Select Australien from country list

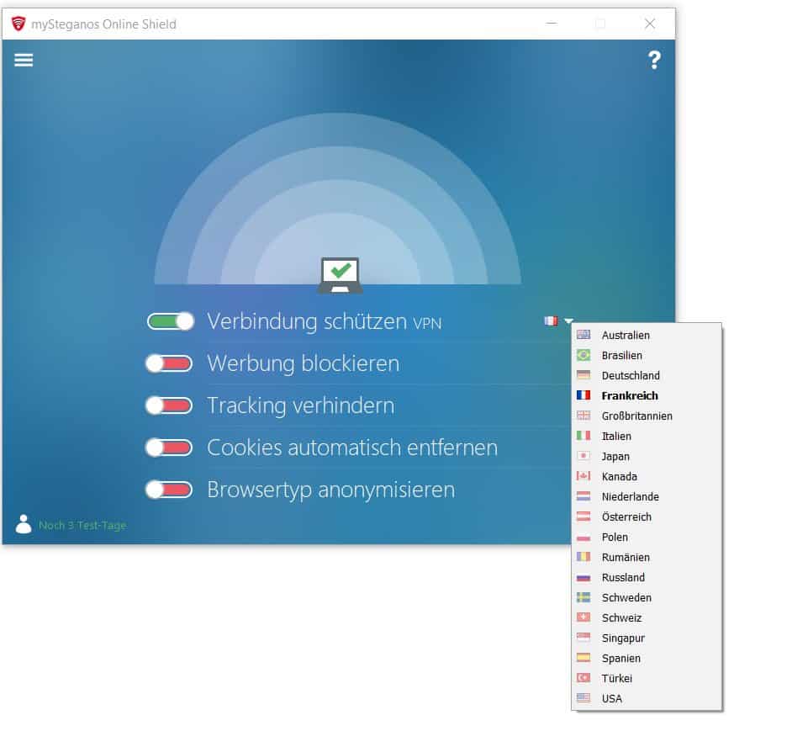[647, 335]
